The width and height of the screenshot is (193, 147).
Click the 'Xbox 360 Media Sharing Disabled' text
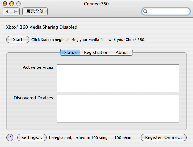click(x=42, y=27)
